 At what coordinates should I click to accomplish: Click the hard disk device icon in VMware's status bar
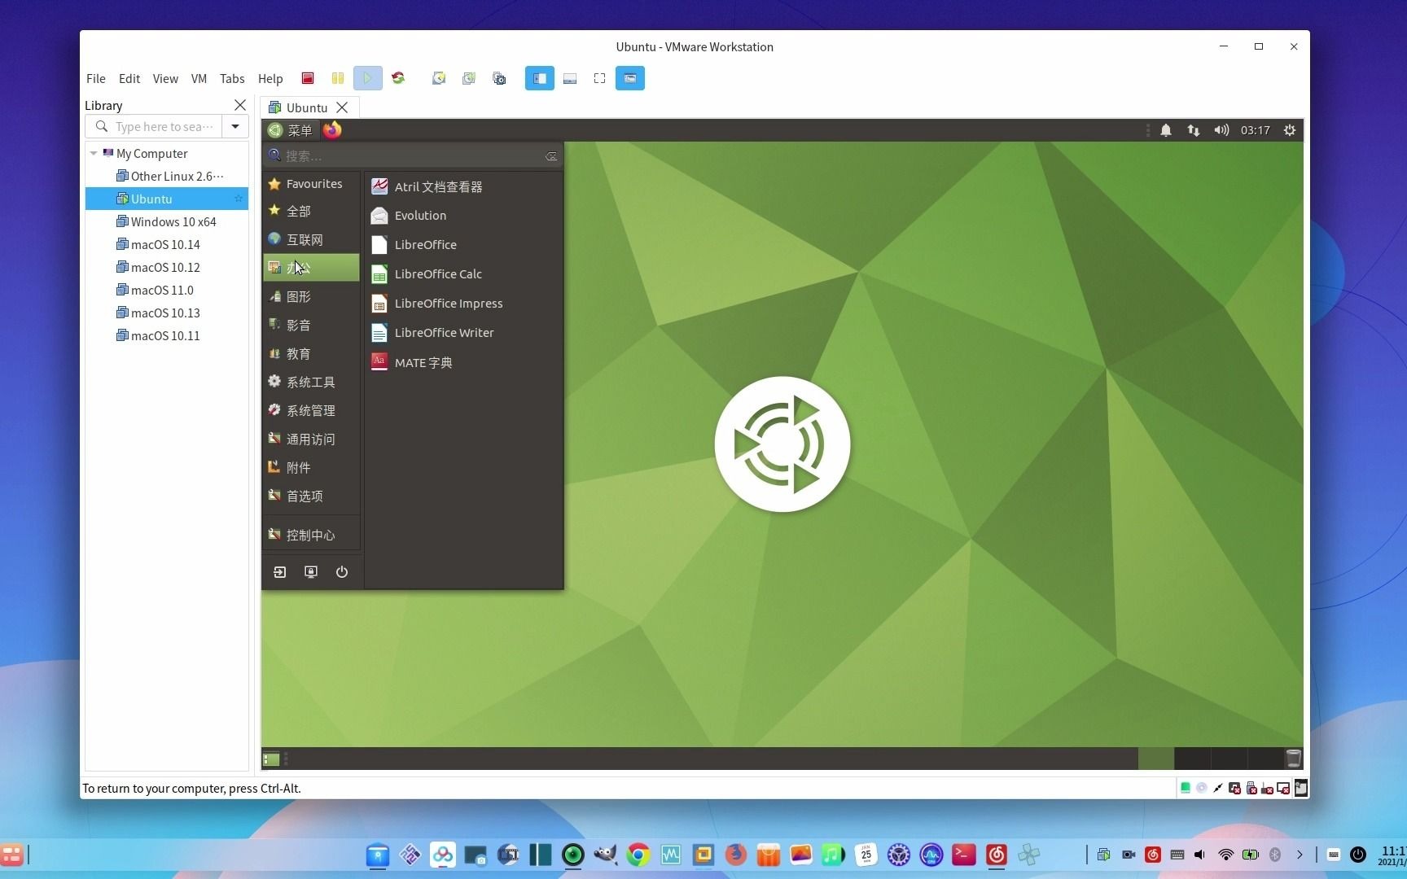[x=1186, y=788]
